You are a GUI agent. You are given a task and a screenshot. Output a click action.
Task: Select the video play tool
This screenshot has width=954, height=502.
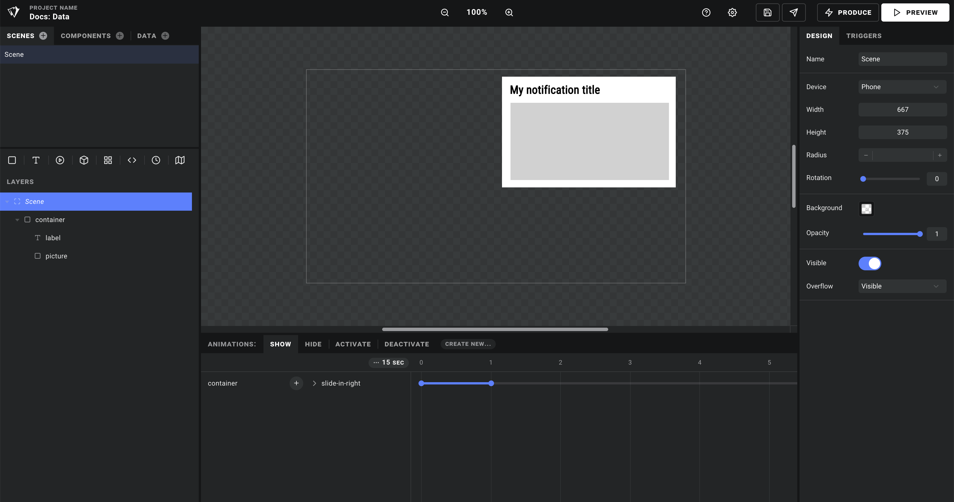click(60, 160)
